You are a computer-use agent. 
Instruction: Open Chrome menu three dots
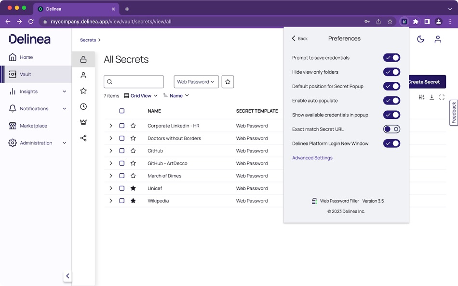point(450,22)
